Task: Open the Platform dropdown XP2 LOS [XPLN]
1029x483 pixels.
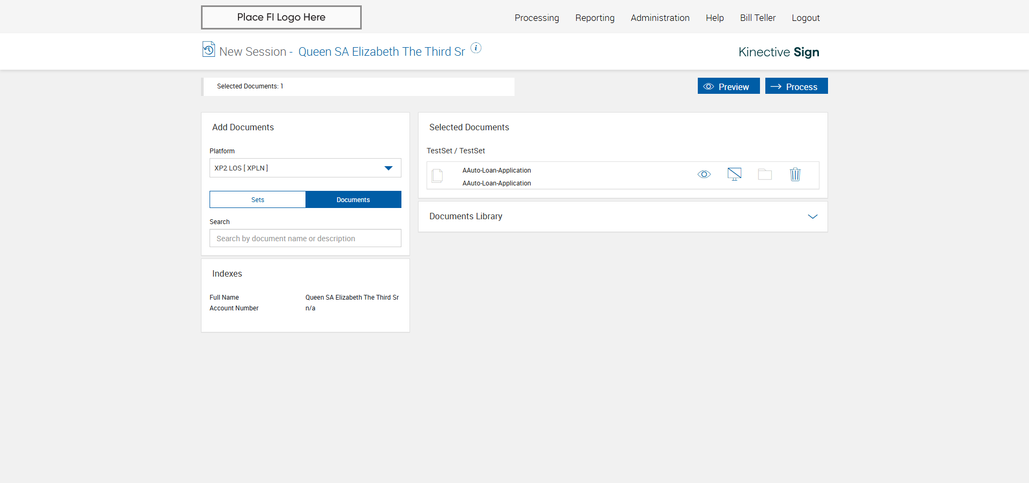Action: [x=305, y=168]
